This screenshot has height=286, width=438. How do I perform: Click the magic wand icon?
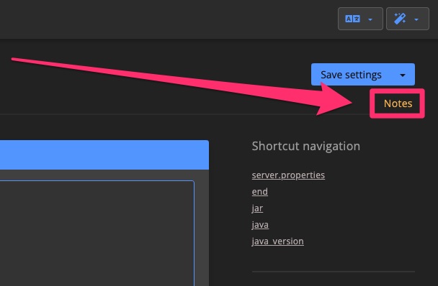400,19
